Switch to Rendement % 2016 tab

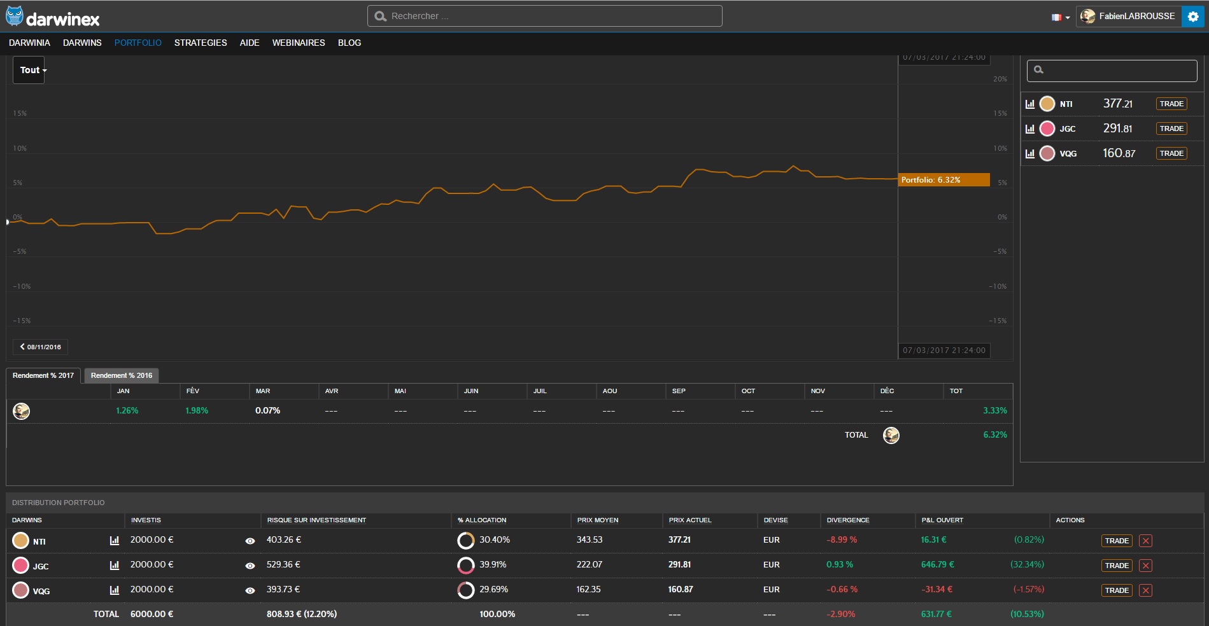click(x=121, y=375)
